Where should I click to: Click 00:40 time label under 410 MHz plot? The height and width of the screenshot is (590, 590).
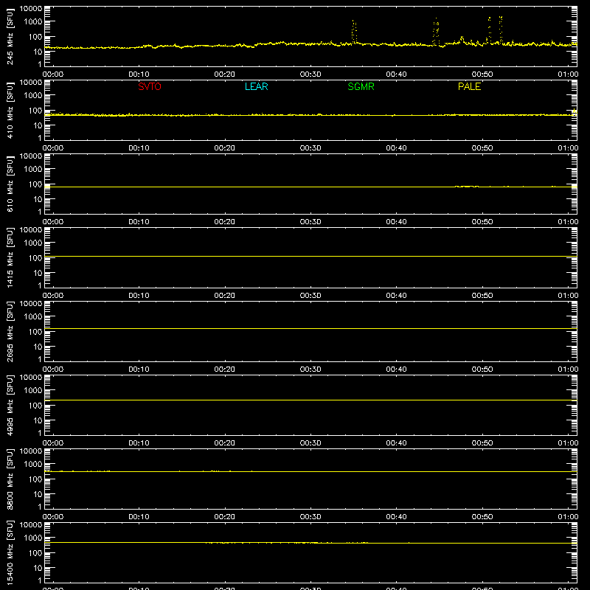pos(396,148)
